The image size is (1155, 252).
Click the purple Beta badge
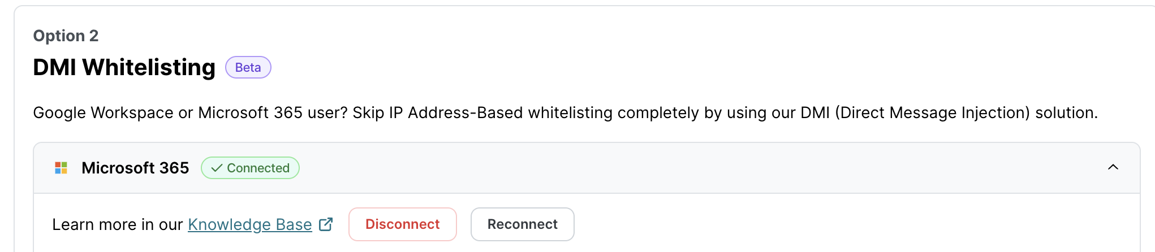[x=248, y=67]
